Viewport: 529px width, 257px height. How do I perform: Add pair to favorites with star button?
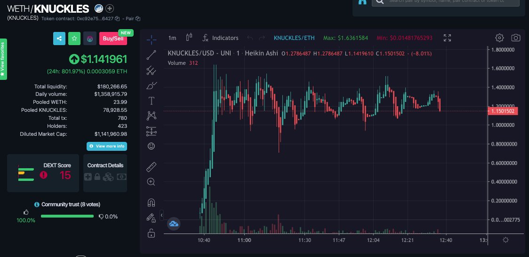(74, 39)
